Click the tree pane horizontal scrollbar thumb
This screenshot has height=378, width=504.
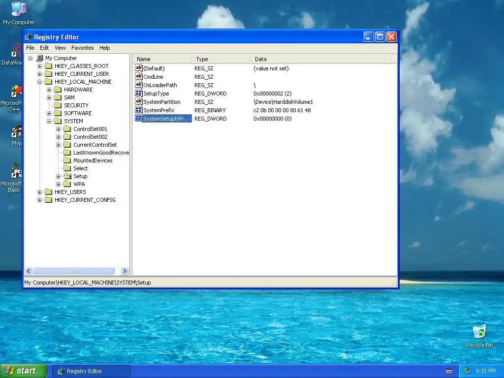[74, 271]
